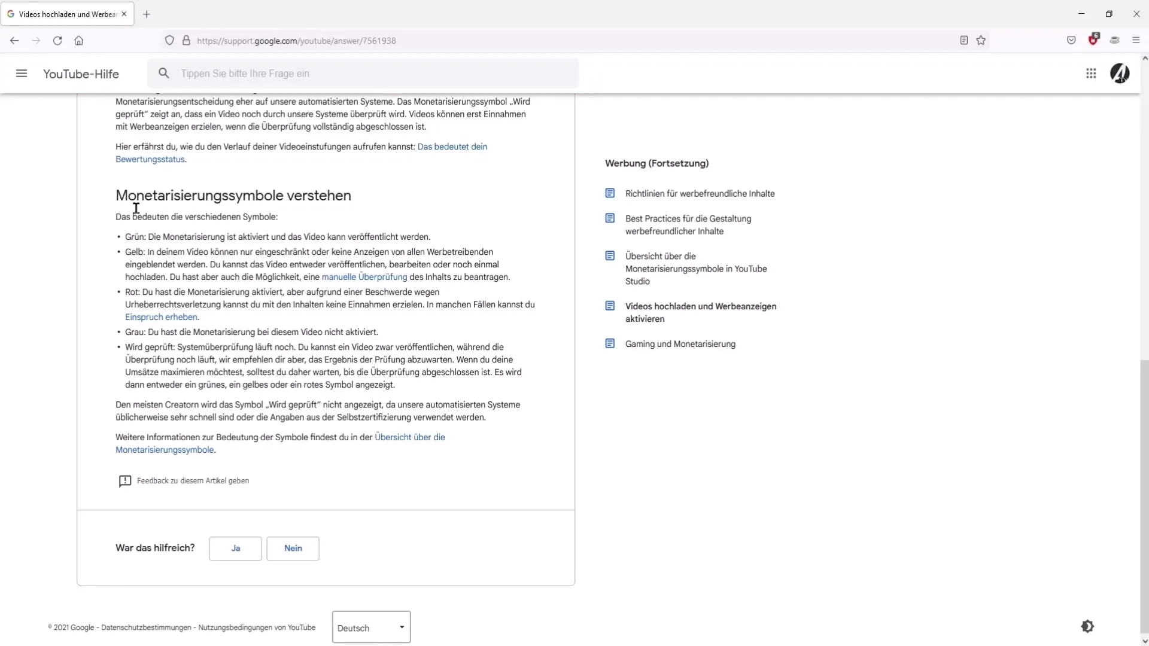Image resolution: width=1149 pixels, height=646 pixels.
Task: Click the tracking protection shield icon
Action: click(x=169, y=41)
